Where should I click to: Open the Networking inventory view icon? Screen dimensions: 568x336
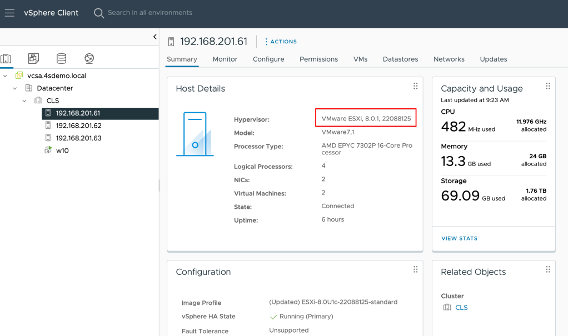coord(89,58)
